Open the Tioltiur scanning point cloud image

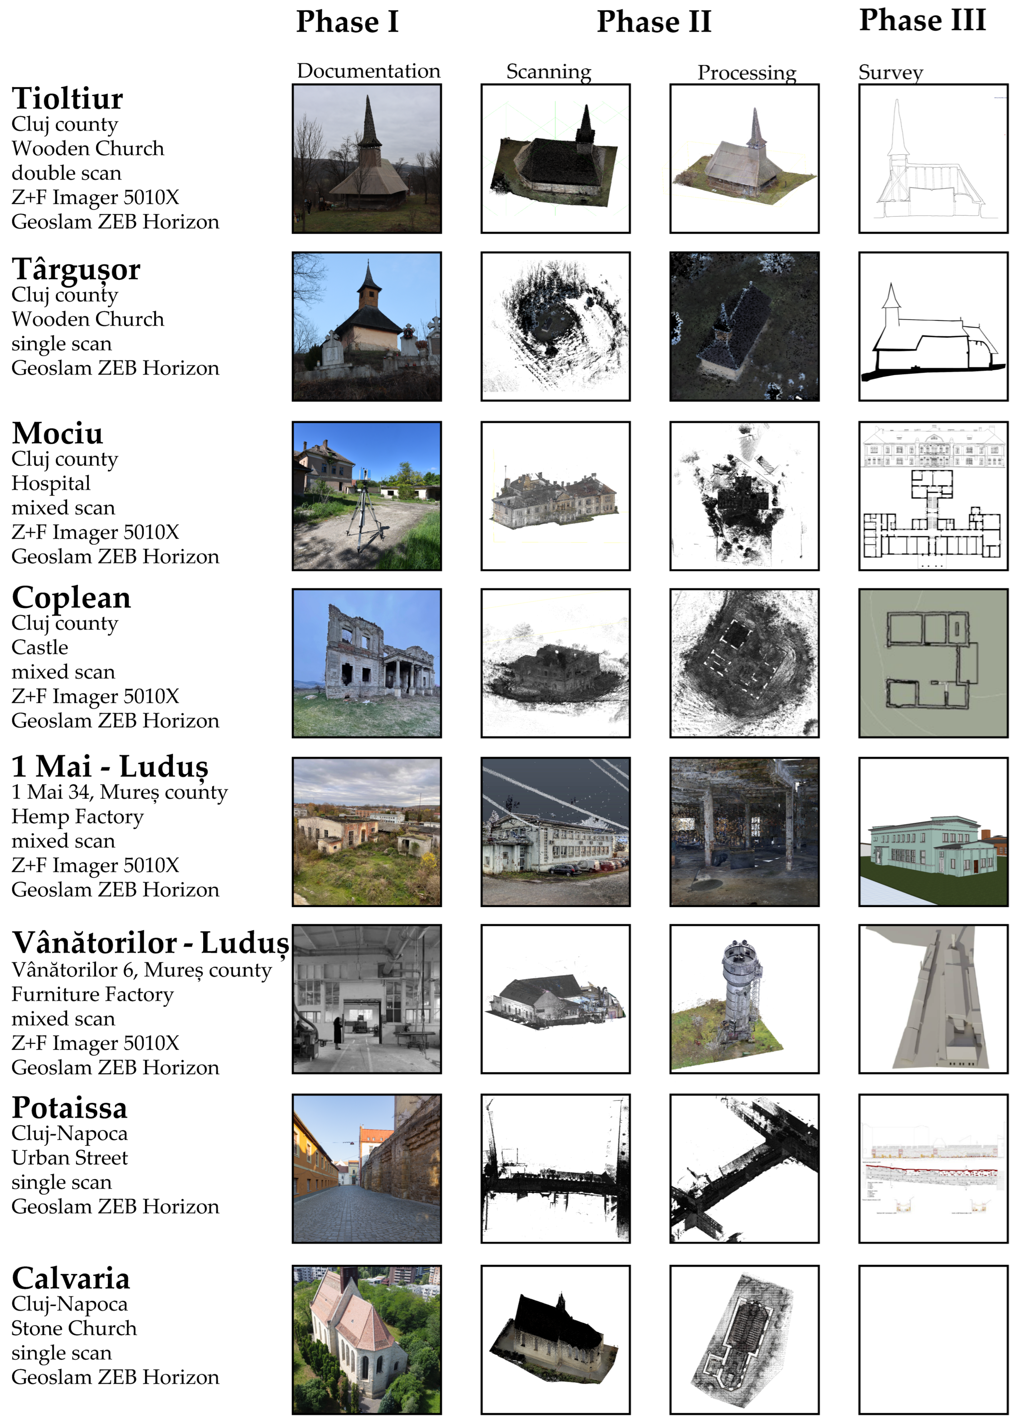pos(555,159)
